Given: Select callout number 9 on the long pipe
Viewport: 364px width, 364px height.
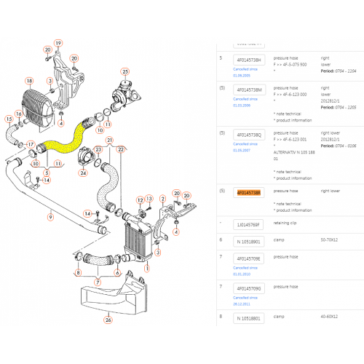Looking at the screenshot, I should (50, 217).
